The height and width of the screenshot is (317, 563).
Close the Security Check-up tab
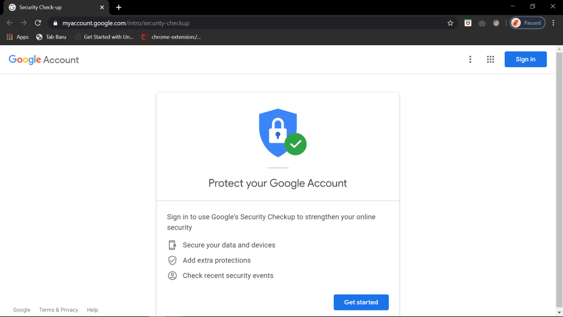point(102,7)
